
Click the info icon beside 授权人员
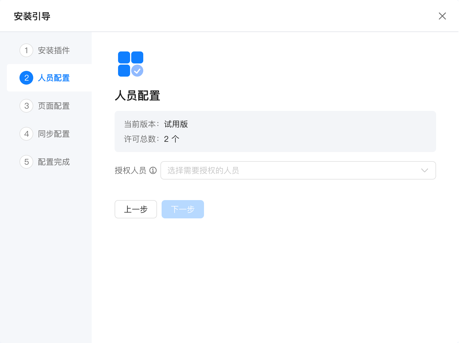pyautogui.click(x=153, y=170)
